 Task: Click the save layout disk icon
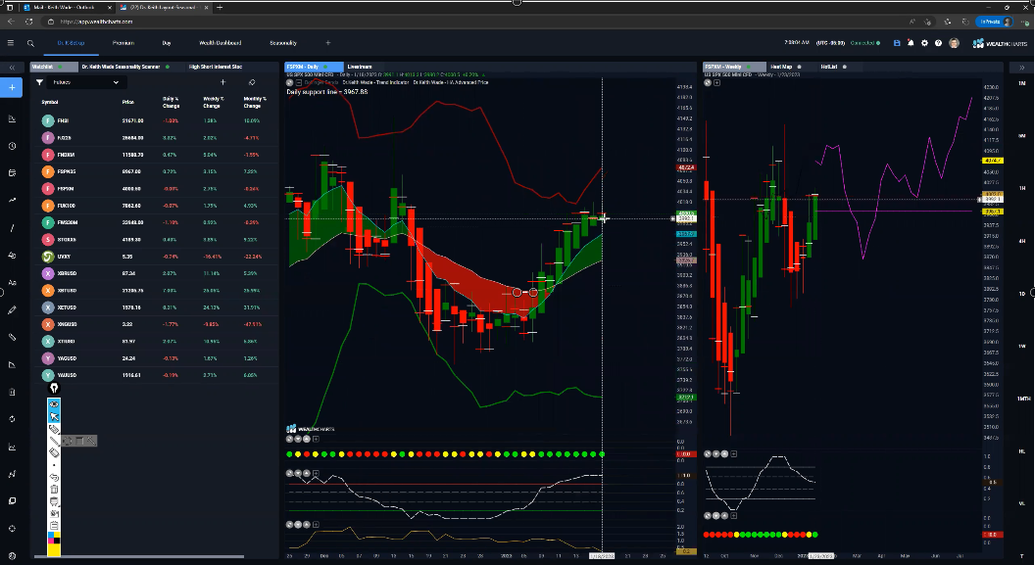pos(897,43)
